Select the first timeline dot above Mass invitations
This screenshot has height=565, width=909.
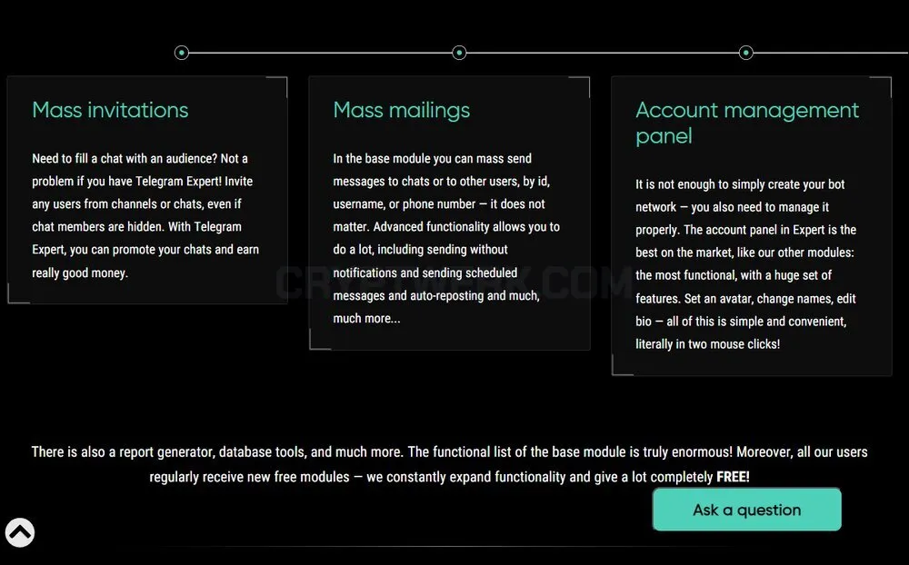click(x=182, y=53)
